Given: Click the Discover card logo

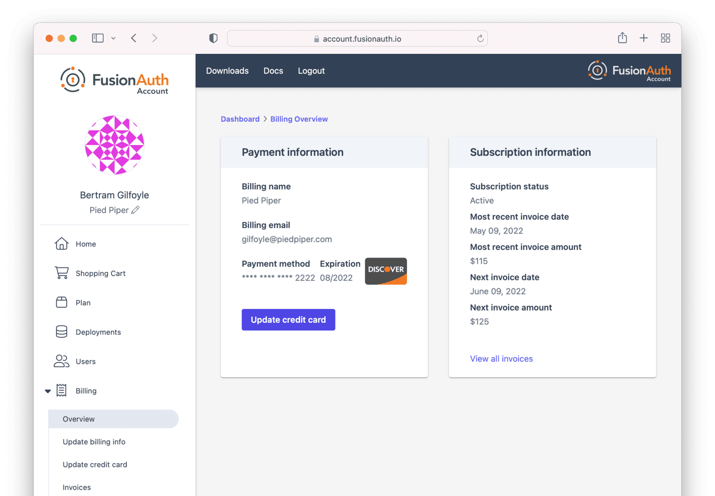Looking at the screenshot, I should click(x=386, y=271).
